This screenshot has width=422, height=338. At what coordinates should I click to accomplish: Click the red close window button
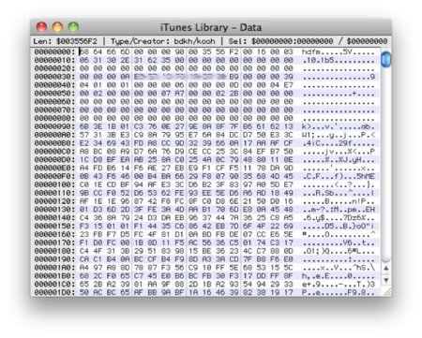[x=41, y=27]
